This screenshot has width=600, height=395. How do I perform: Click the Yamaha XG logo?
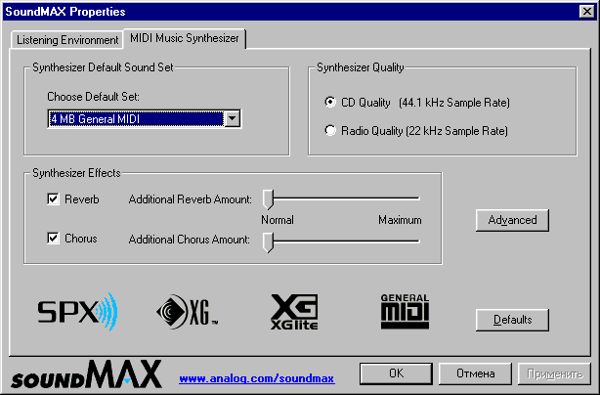tap(187, 312)
